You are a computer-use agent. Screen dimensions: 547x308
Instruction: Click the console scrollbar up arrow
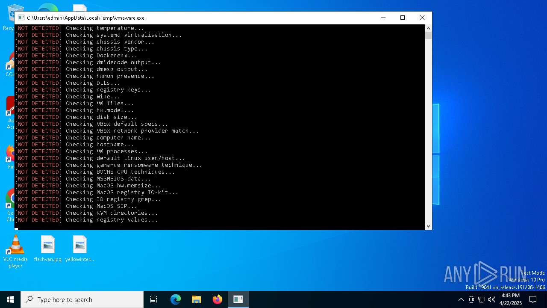pyautogui.click(x=428, y=28)
